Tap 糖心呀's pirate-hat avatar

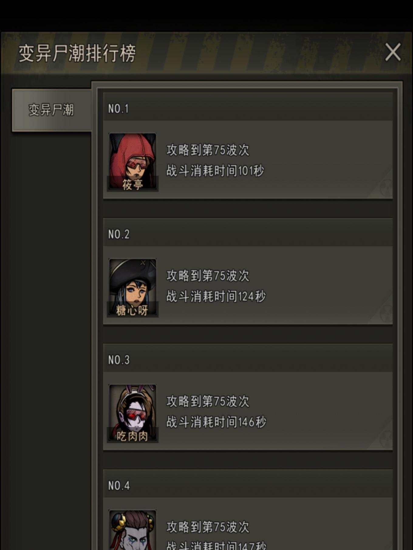click(132, 288)
